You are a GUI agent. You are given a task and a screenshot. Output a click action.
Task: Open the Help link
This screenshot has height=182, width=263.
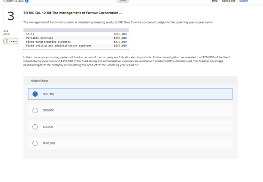(215, 1)
